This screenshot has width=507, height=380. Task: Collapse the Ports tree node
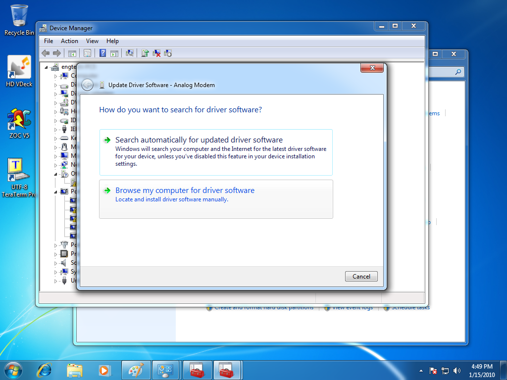[x=56, y=191]
